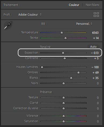The width and height of the screenshot is (104, 127).
Task: Open the Adobe Couleur profile dropdown
Action: (x=30, y=15)
